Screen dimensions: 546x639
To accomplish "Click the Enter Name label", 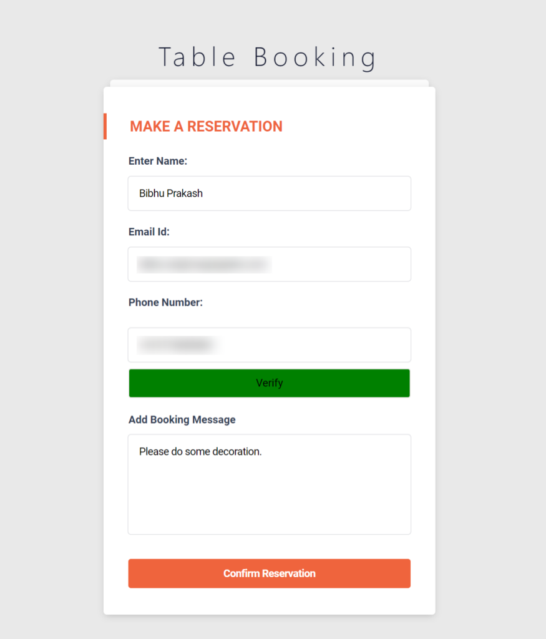I will coord(157,160).
